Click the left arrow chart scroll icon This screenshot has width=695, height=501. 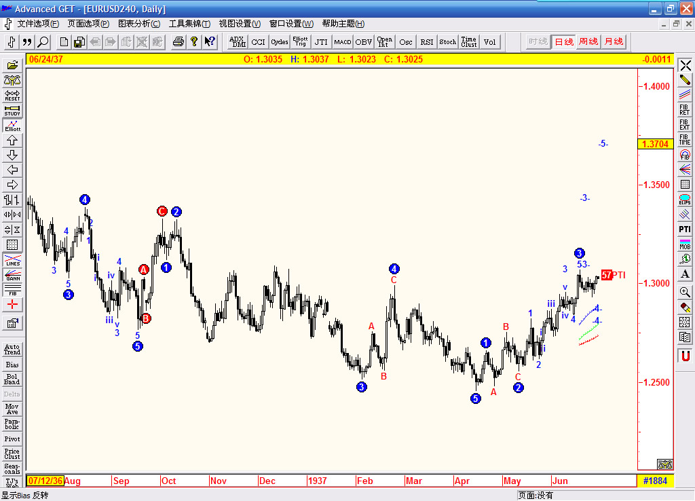pos(12,170)
